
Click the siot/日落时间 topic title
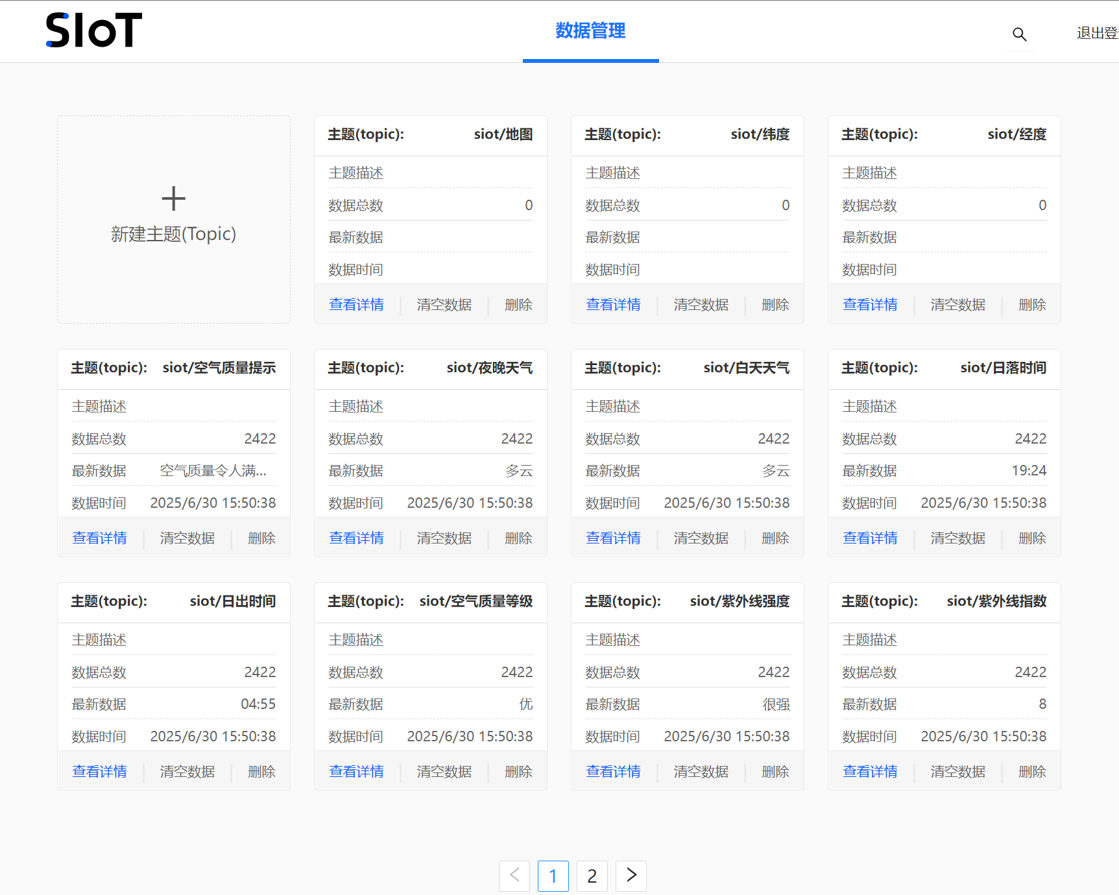[x=1004, y=368]
